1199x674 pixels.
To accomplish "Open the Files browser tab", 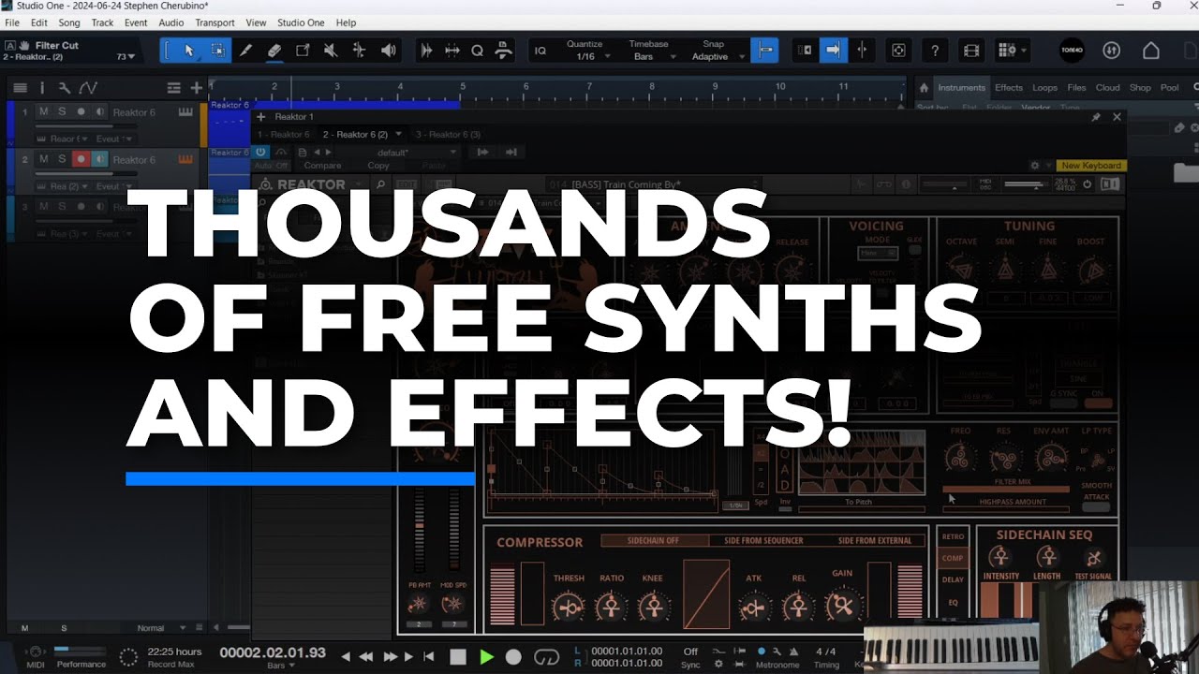I will point(1076,88).
